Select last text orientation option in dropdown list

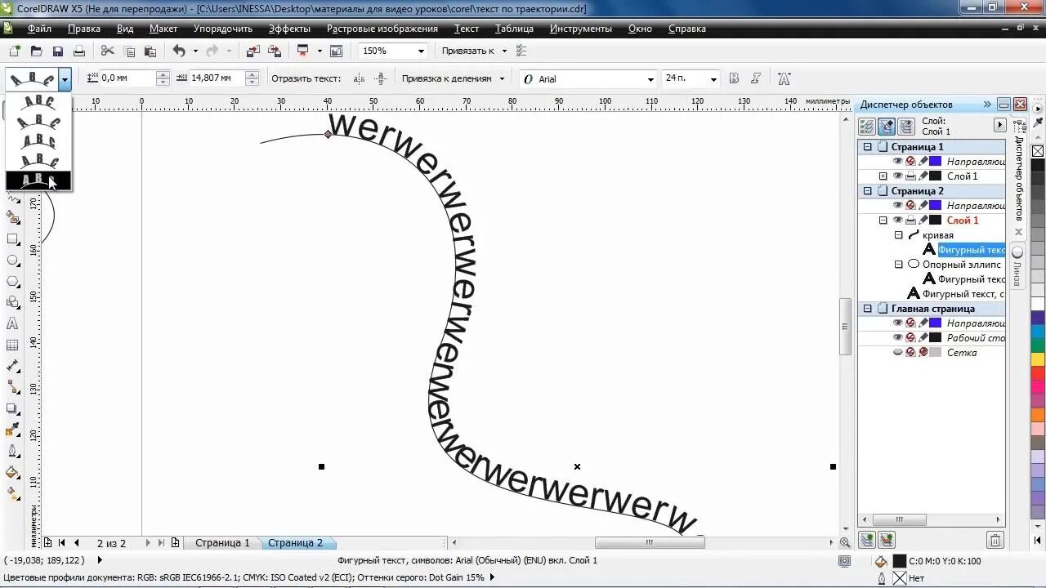38,180
